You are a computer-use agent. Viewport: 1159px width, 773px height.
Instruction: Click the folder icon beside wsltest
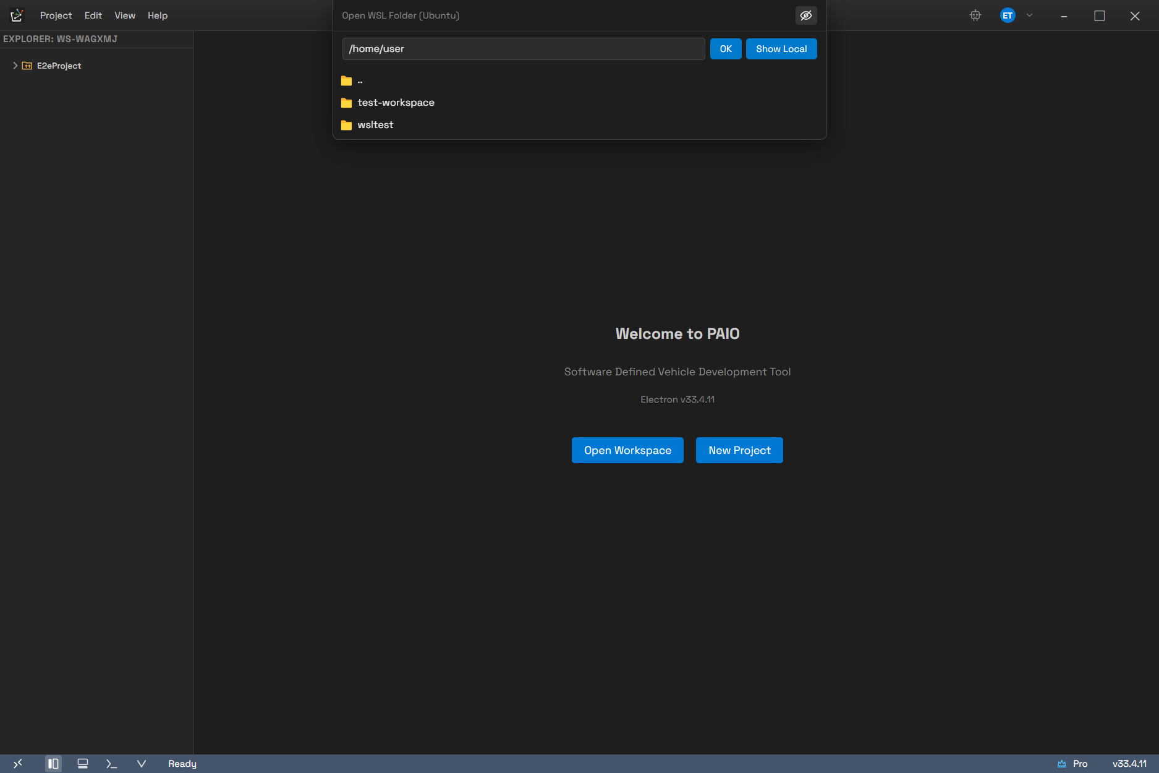(347, 125)
